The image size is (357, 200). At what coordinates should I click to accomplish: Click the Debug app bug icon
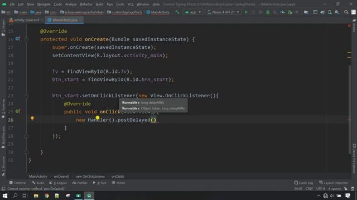pos(268,12)
